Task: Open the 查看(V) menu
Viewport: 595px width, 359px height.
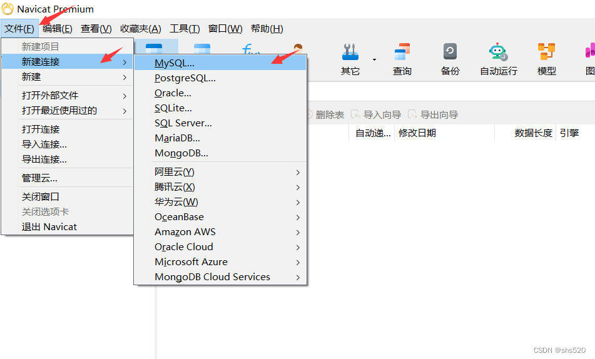Action: (x=96, y=29)
